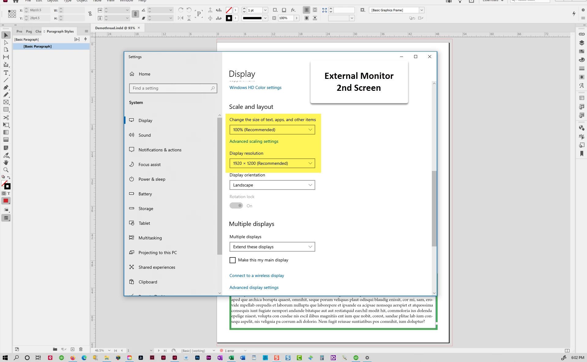The width and height of the screenshot is (587, 362).
Task: Click the Apply Color red swatch
Action: tap(6, 201)
